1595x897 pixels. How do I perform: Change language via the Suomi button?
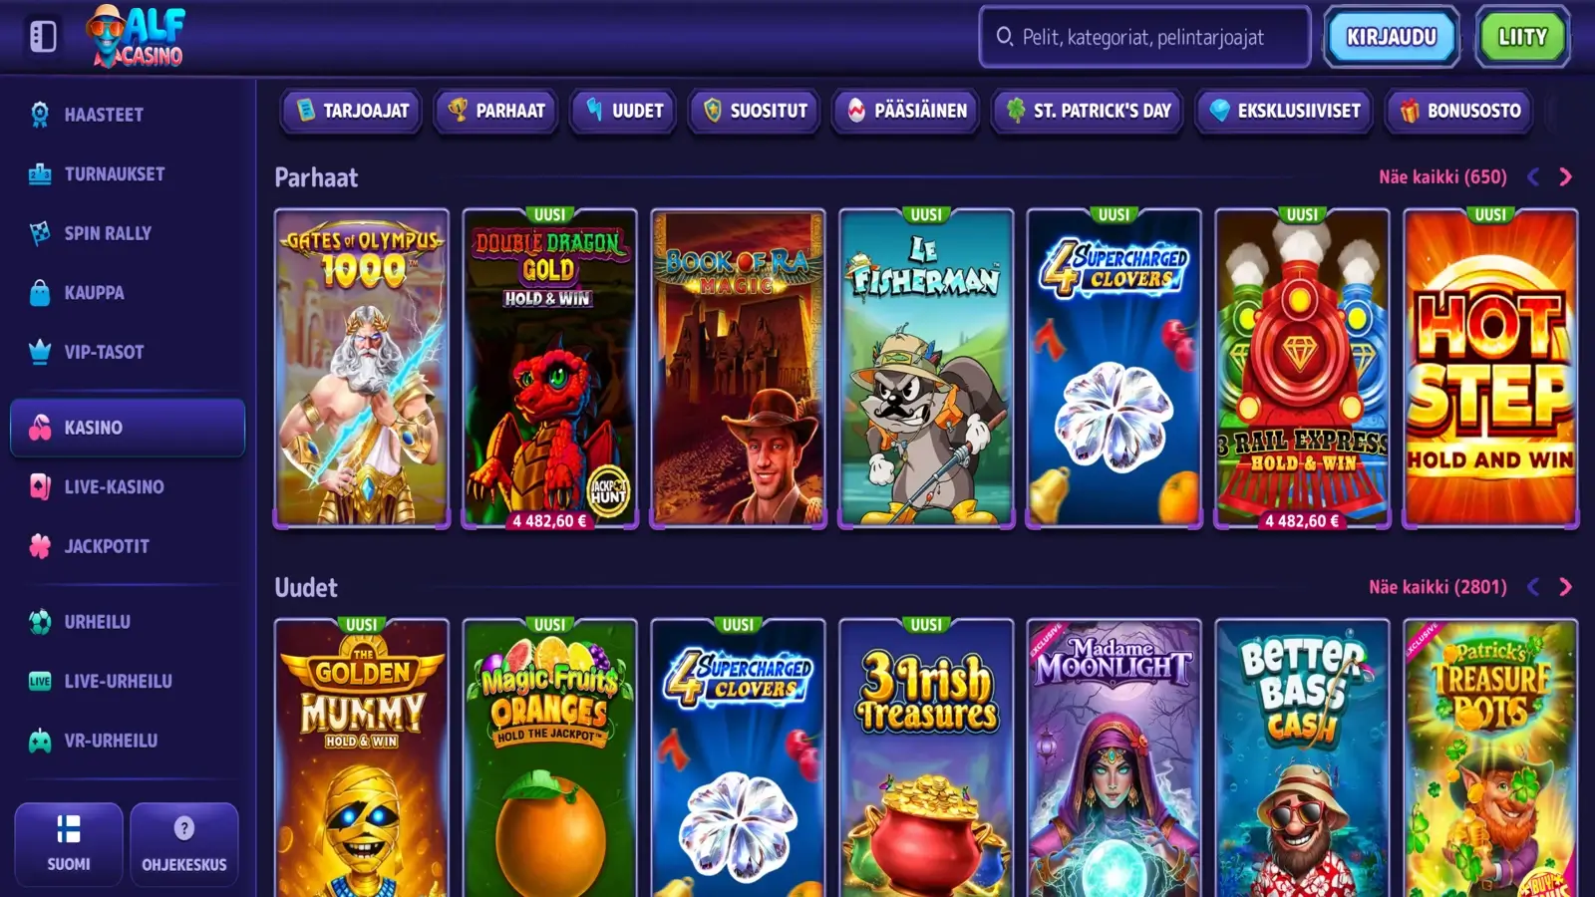(x=69, y=844)
